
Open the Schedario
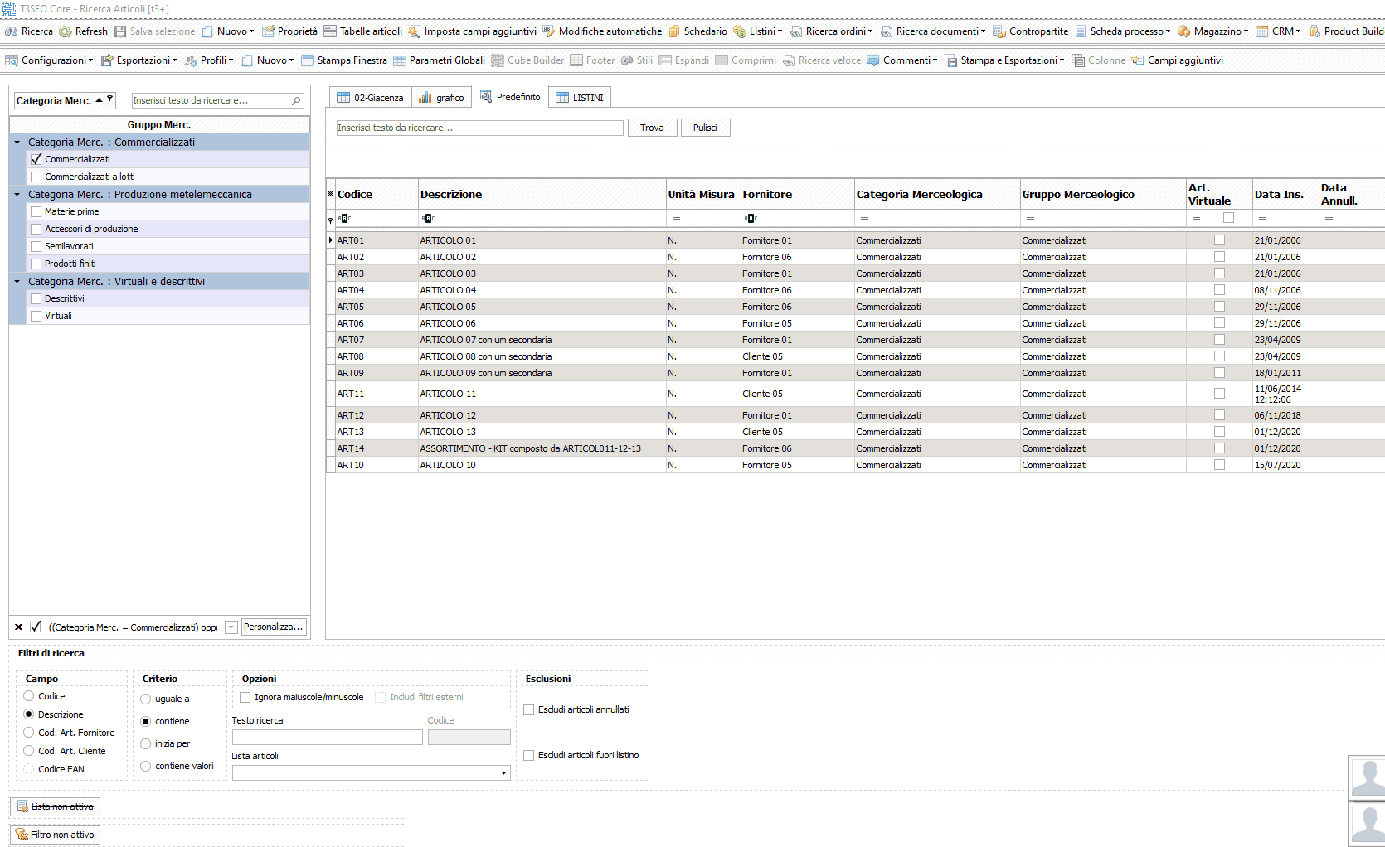tap(697, 31)
